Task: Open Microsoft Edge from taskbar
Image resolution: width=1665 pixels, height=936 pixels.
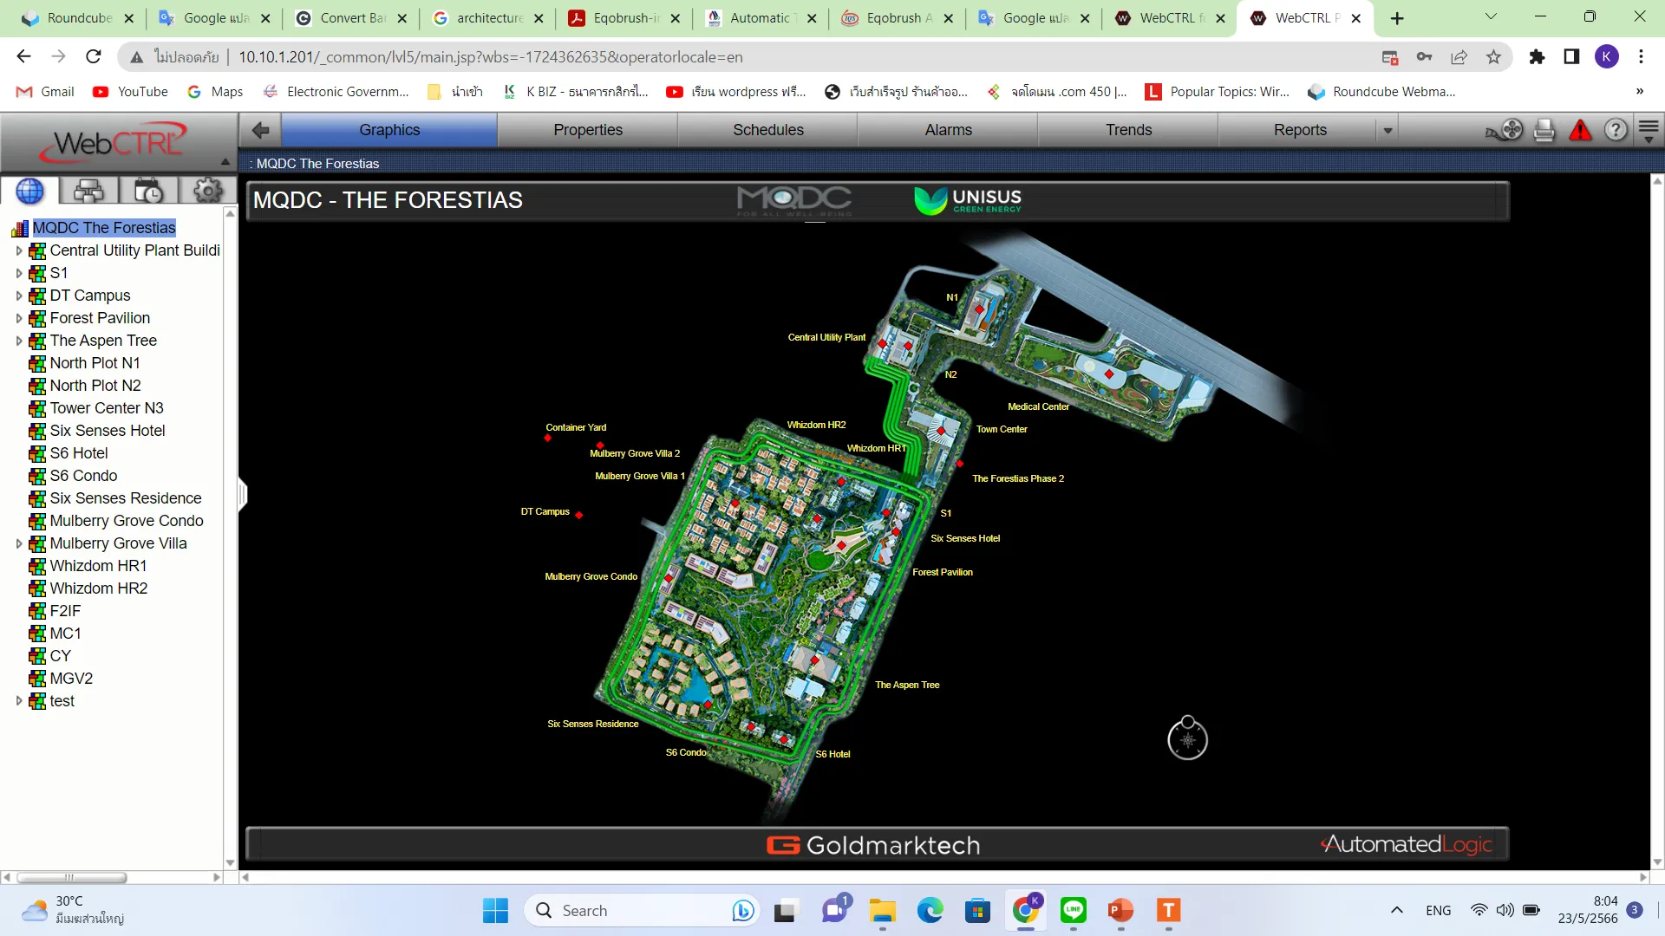Action: pos(930,911)
